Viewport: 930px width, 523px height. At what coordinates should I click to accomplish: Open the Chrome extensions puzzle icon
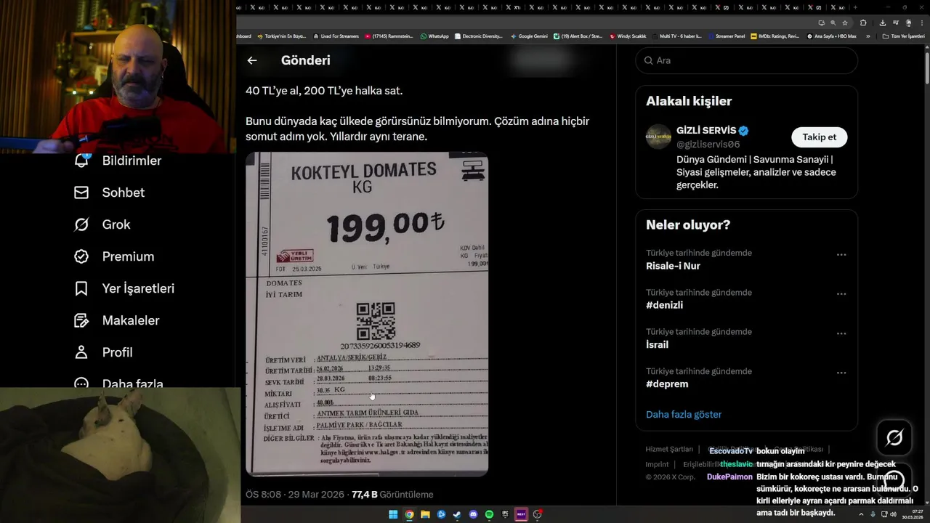(863, 23)
